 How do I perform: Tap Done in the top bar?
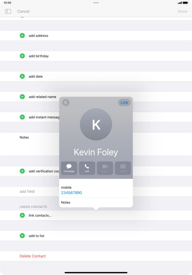point(182,11)
